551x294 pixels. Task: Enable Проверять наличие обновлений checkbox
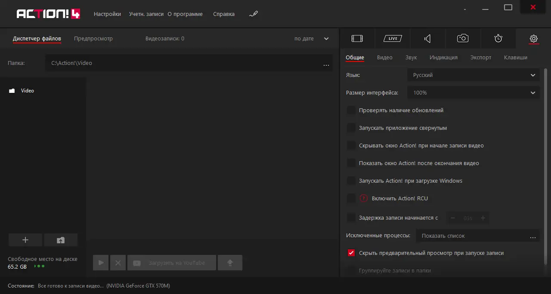coord(351,110)
